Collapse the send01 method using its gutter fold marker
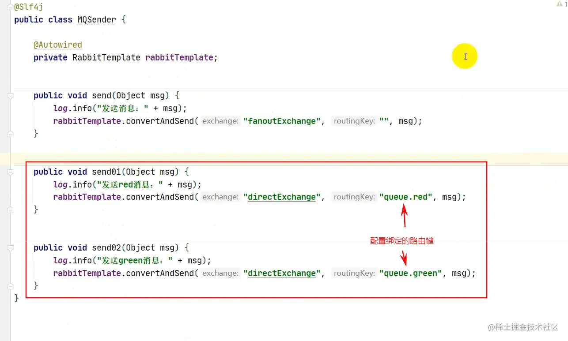Image resolution: width=568 pixels, height=341 pixels. point(10,172)
